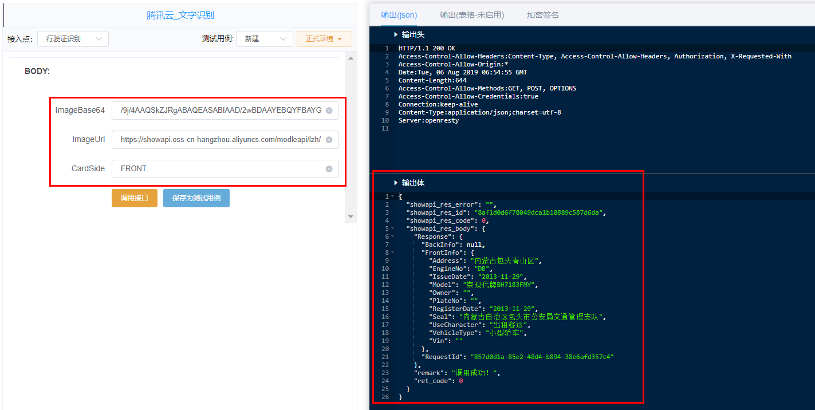The width and height of the screenshot is (815, 410).
Task: Select the Seal value text
Action: tap(532, 317)
